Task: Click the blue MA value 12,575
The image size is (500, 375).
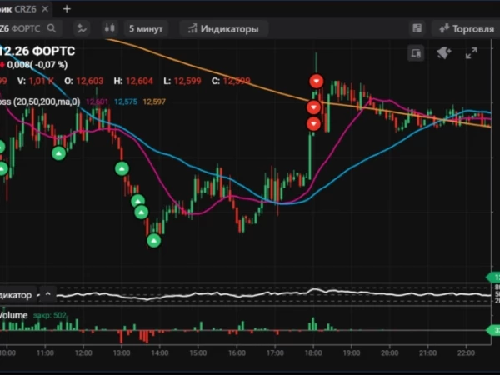Action: click(x=126, y=102)
